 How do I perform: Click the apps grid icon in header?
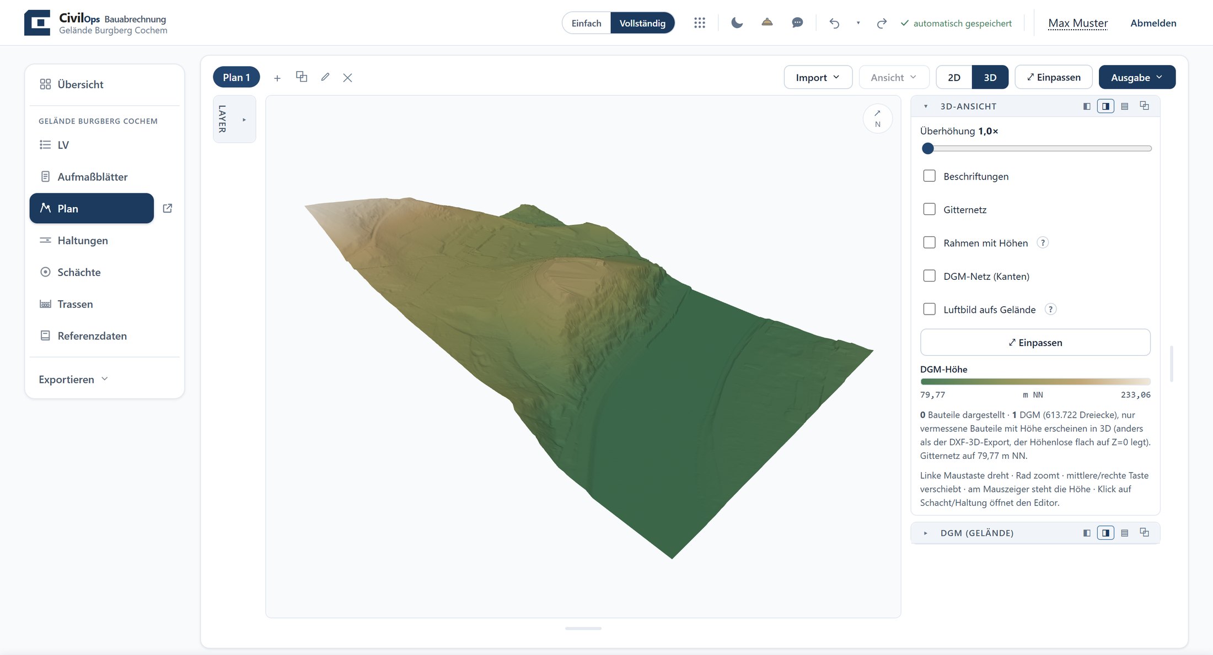coord(700,23)
